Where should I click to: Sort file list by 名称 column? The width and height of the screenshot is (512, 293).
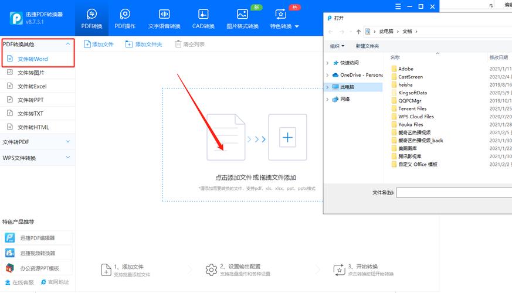pos(395,57)
